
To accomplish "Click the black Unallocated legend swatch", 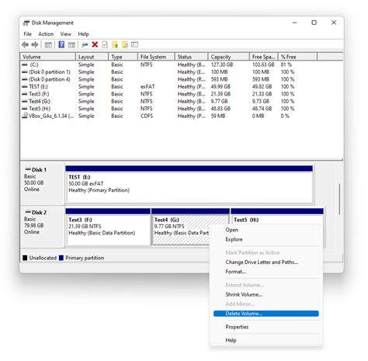I will pos(25,258).
